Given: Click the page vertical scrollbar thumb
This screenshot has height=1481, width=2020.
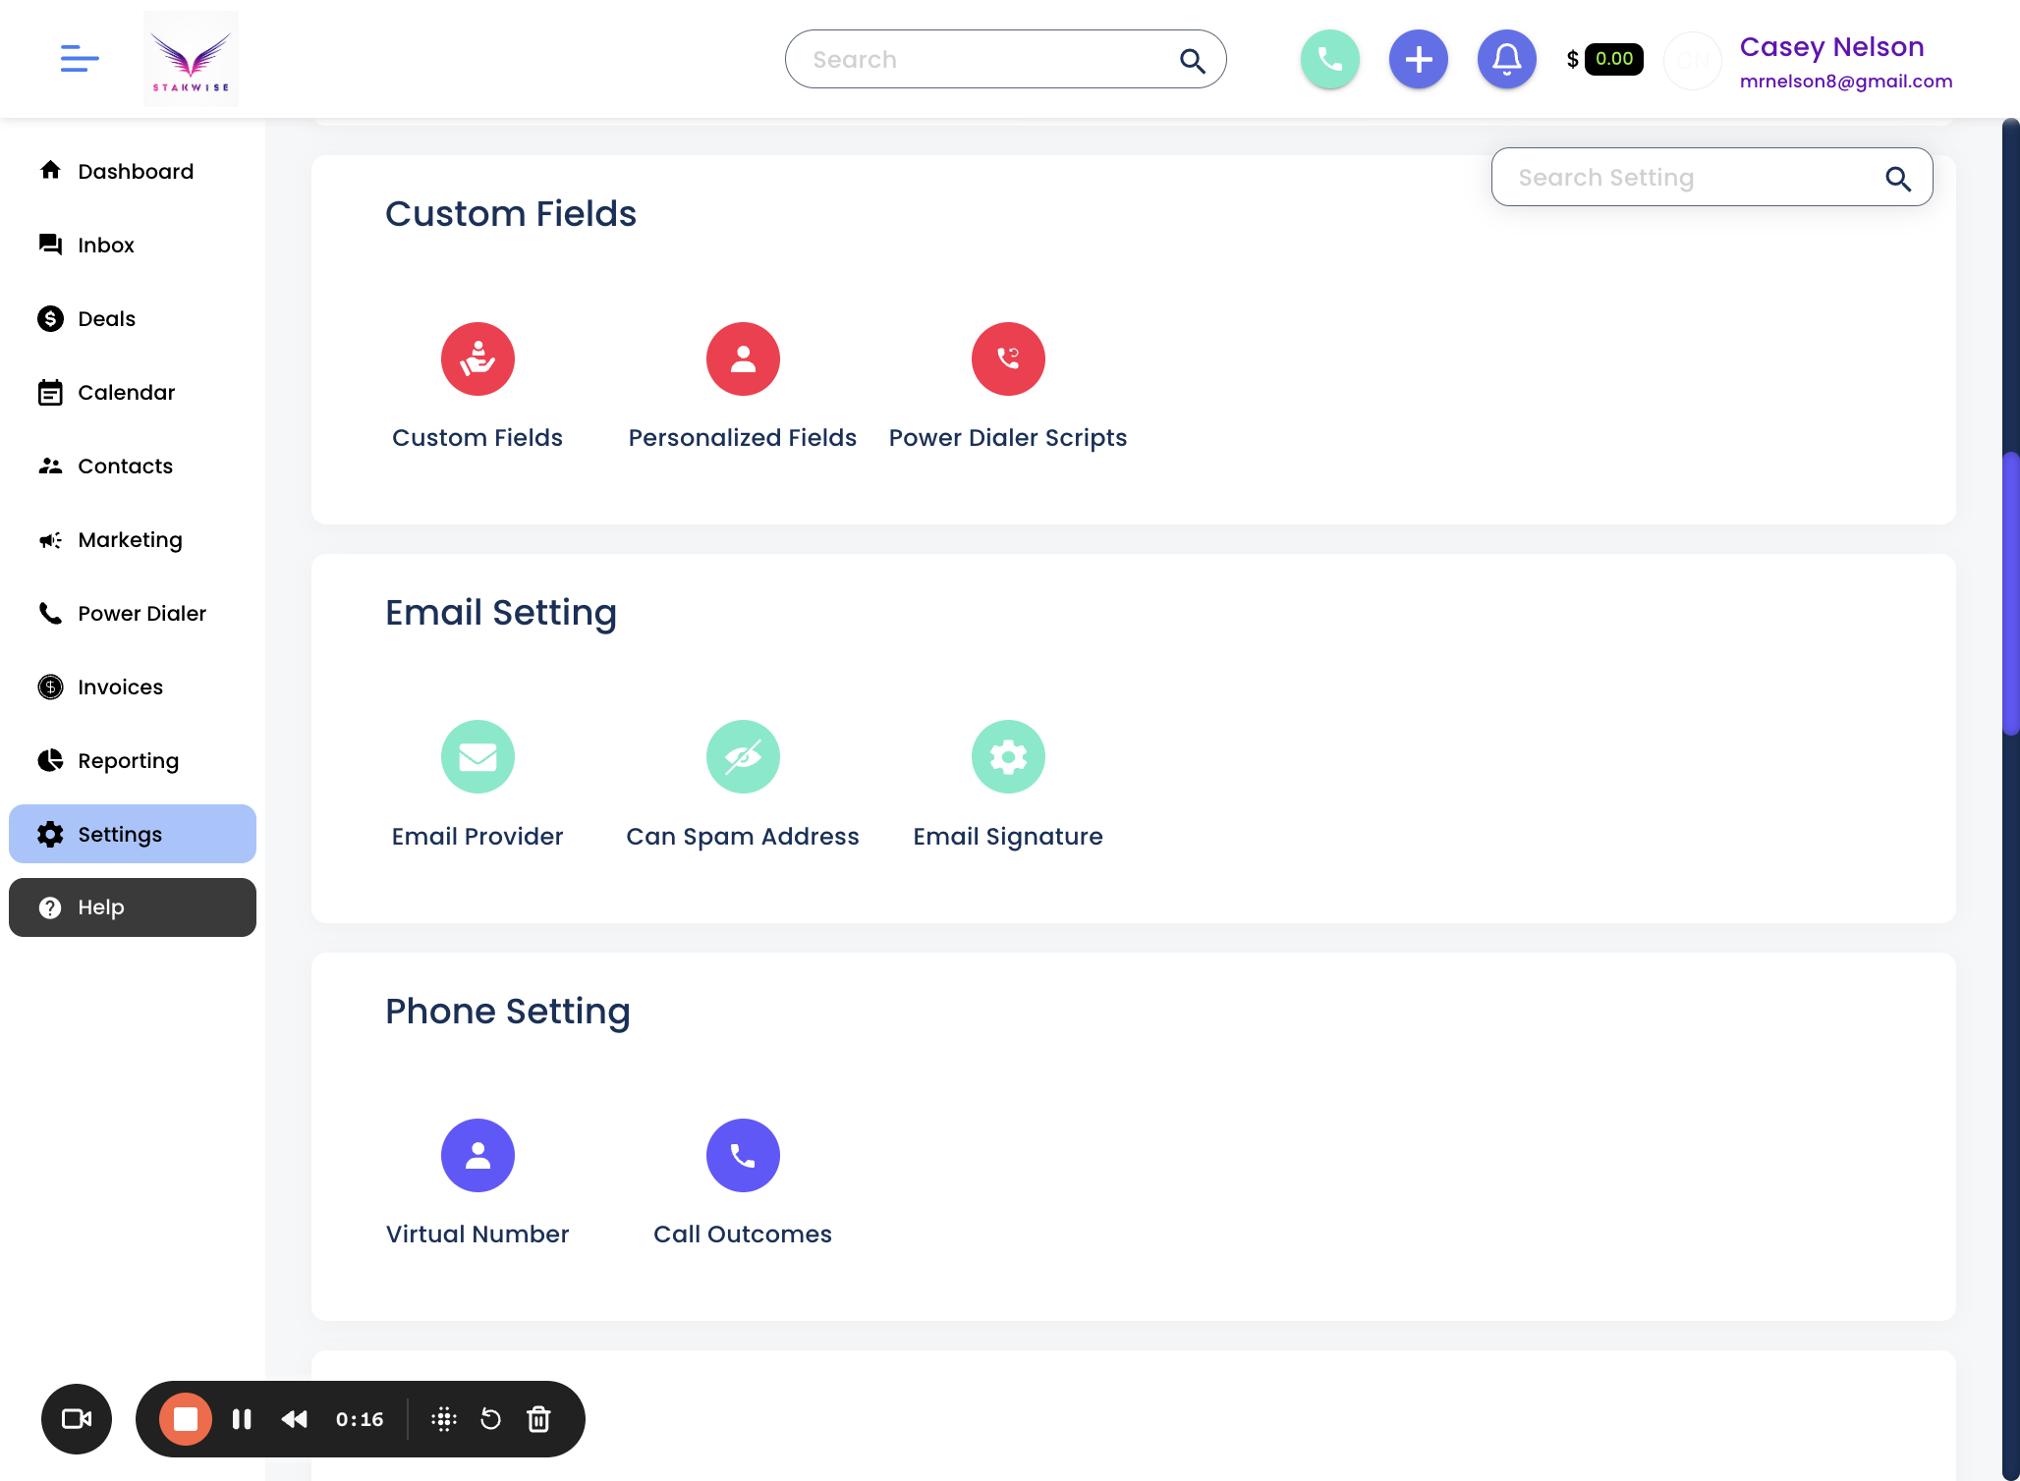Looking at the screenshot, I should [2010, 593].
